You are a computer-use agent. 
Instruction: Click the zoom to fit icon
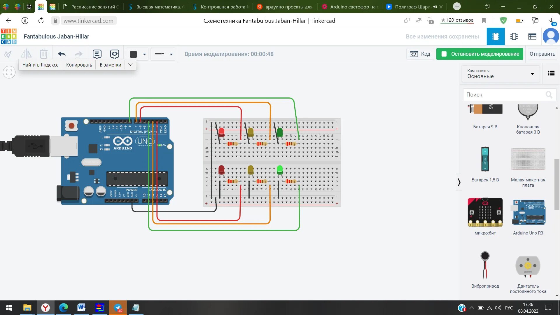click(9, 72)
